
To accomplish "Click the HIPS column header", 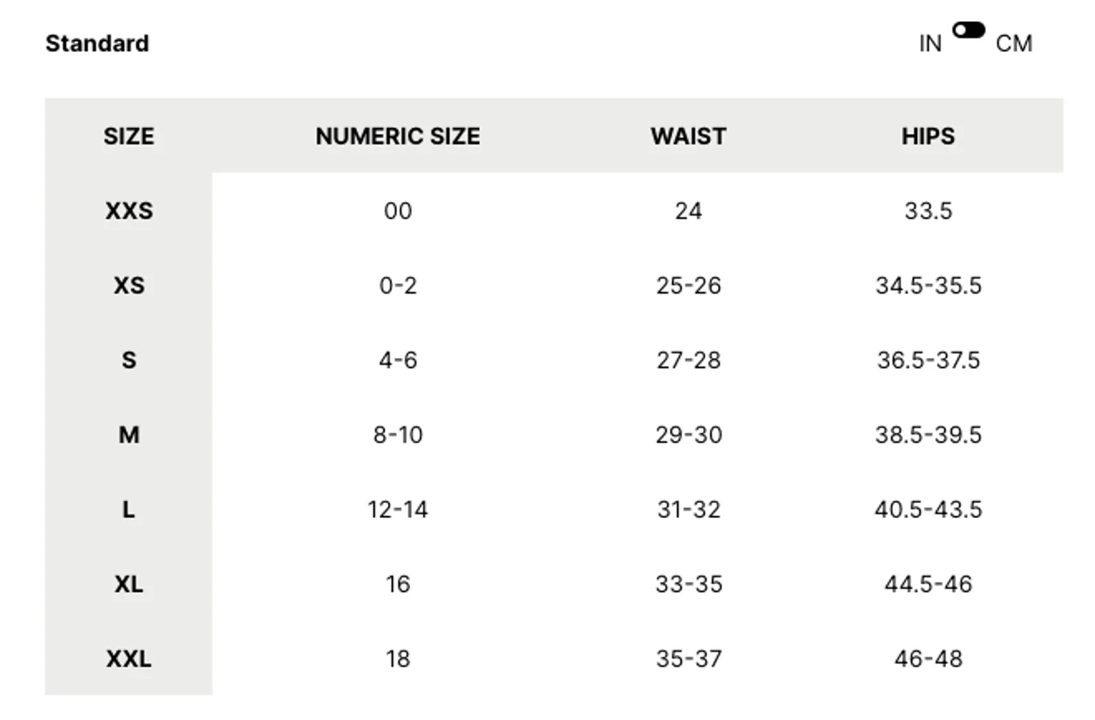I will (928, 136).
